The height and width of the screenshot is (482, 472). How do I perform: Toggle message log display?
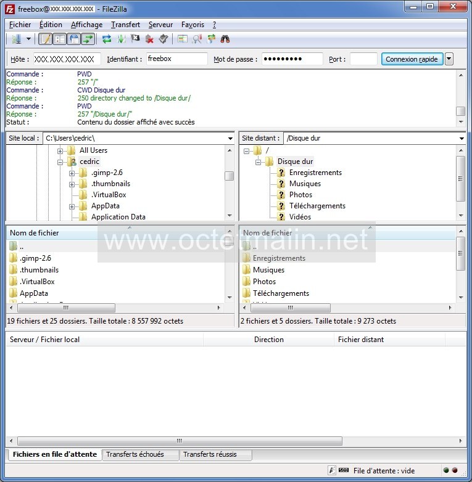(x=46, y=39)
